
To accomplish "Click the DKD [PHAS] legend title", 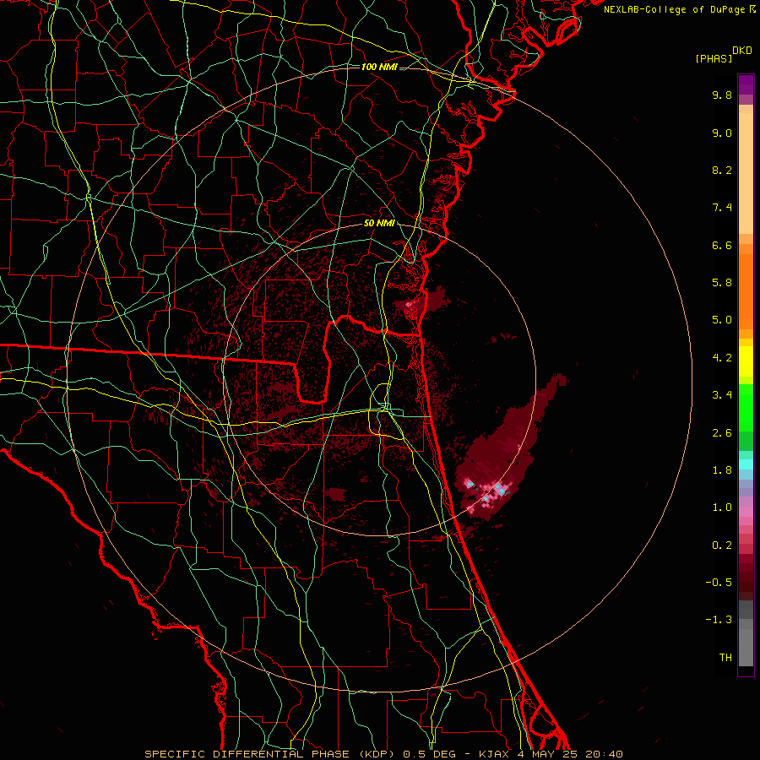I will point(723,54).
